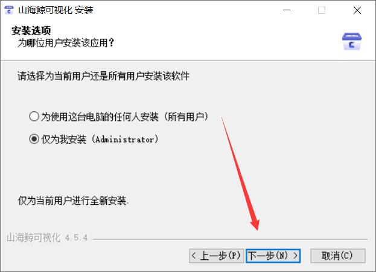The width and height of the screenshot is (376, 272).
Task: Close the installer with the X button
Action: [x=357, y=10]
